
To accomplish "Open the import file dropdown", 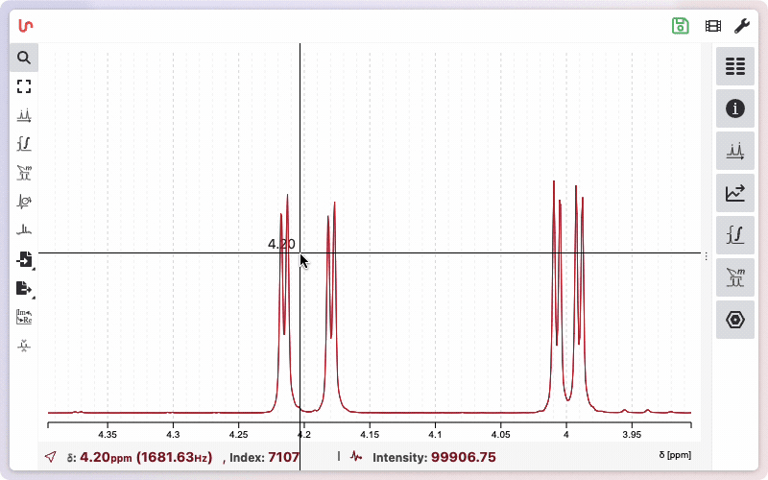I will pos(24,259).
